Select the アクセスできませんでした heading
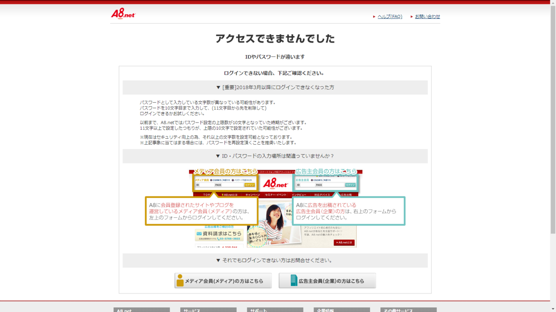The image size is (556, 312). tap(275, 39)
